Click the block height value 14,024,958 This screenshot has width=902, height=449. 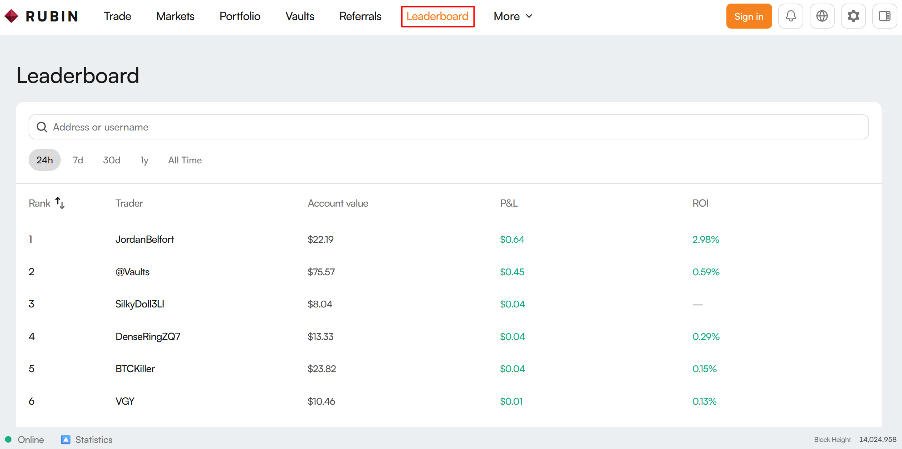point(878,439)
